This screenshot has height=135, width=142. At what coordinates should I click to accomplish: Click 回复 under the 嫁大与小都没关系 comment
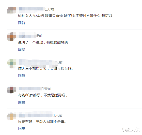[22, 76]
